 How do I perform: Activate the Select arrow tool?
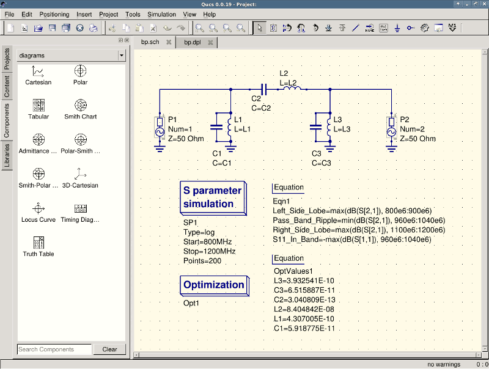coord(259,28)
